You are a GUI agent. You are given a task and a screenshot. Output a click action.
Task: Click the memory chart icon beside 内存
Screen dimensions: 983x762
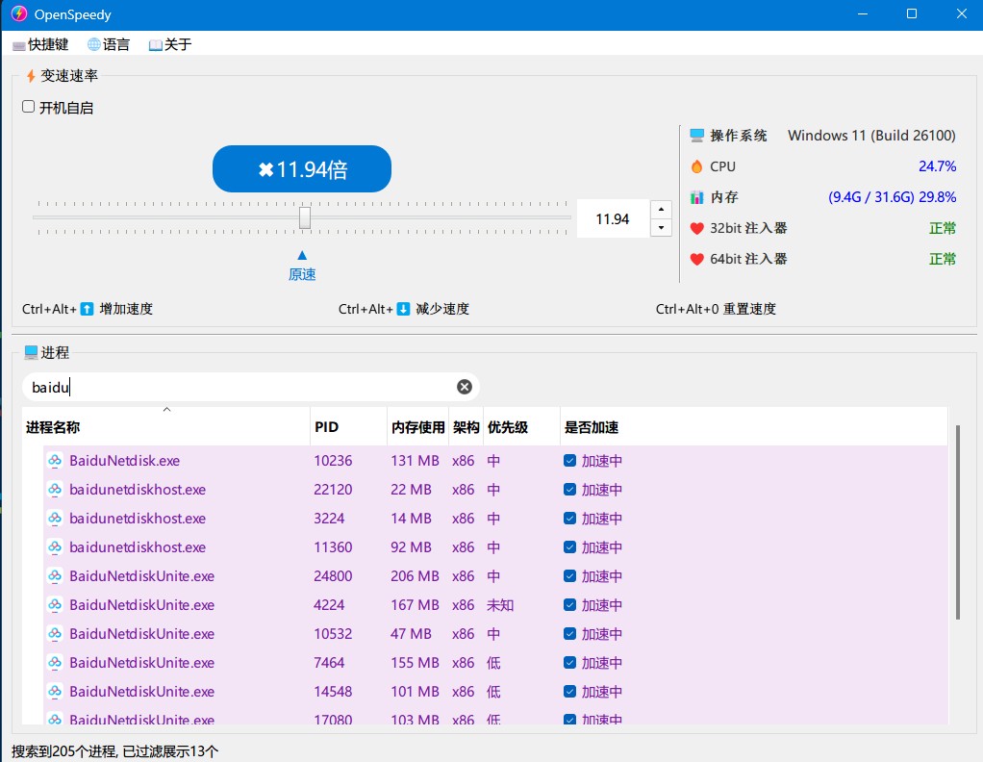696,197
